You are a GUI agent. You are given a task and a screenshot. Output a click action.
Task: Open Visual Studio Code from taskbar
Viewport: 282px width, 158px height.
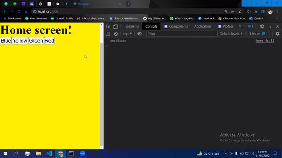click(49, 154)
